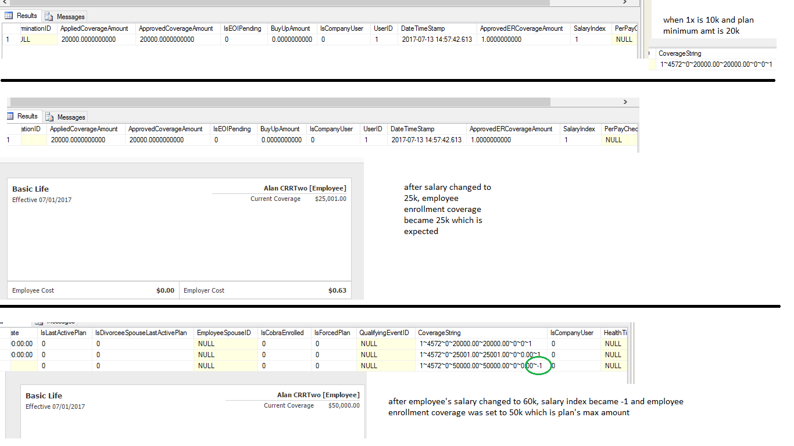This screenshot has height=446, width=794.
Task: Click the left scroll arrow on the topmost scrollbar
Action: coord(5,2)
